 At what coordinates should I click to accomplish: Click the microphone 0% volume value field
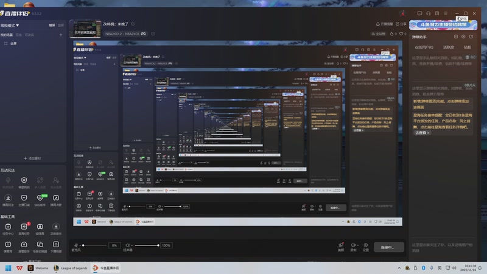coord(114,245)
